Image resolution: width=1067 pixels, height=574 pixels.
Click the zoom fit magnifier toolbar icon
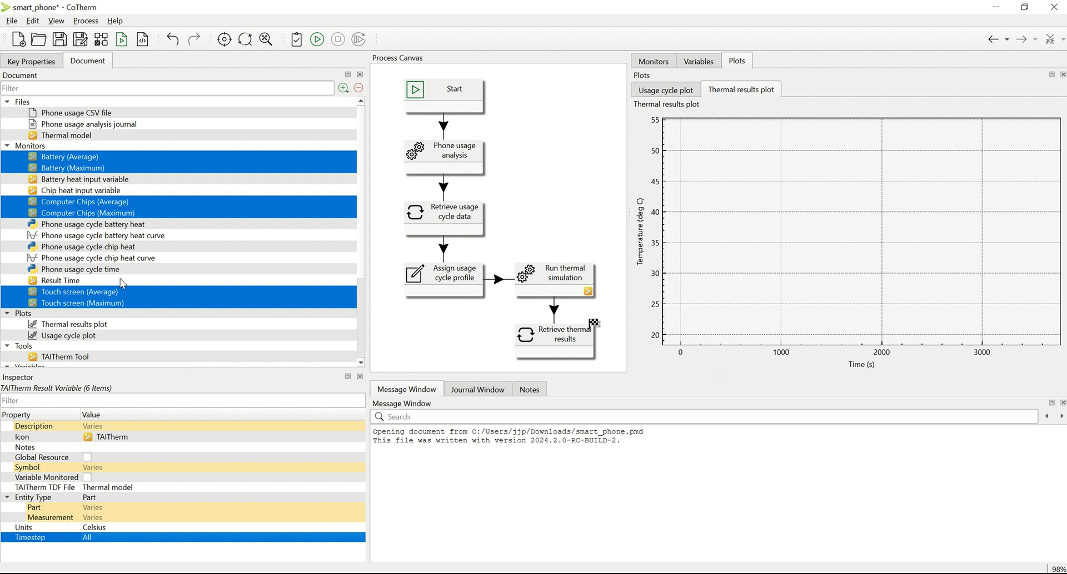point(266,39)
